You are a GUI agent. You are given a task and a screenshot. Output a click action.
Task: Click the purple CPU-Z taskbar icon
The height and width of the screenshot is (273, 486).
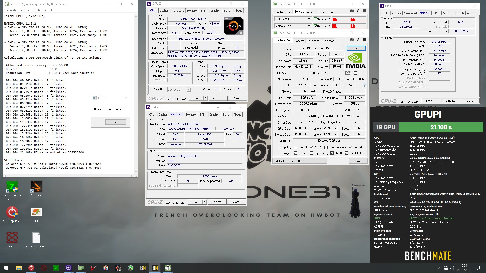(68, 268)
